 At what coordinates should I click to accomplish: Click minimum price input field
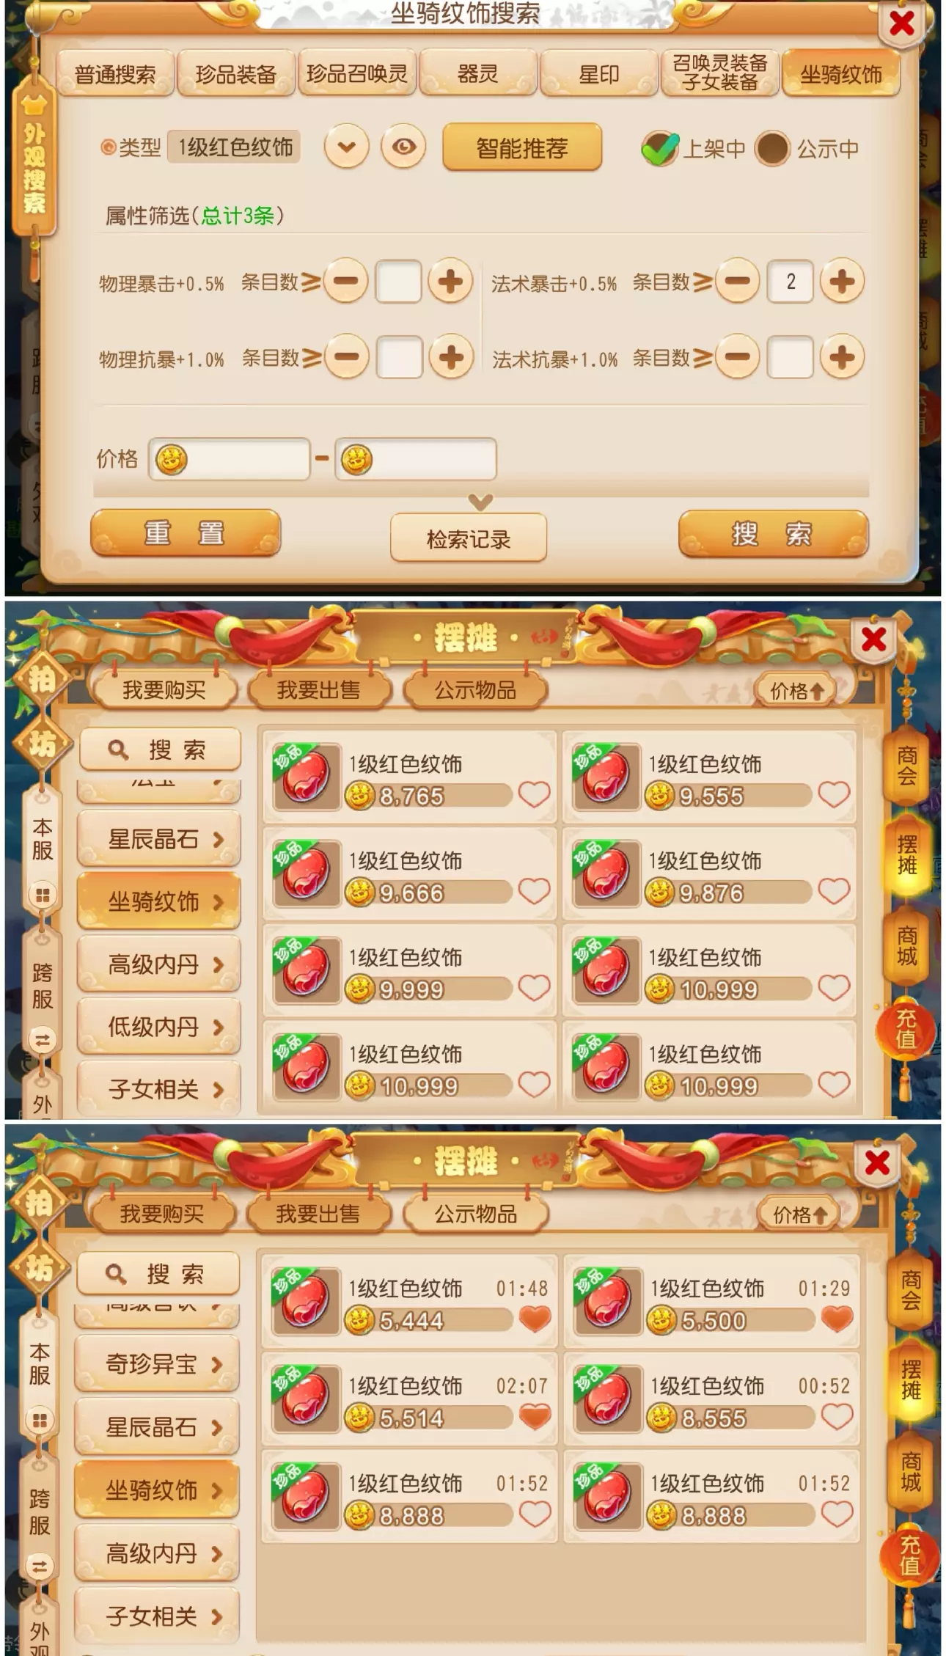tap(230, 460)
